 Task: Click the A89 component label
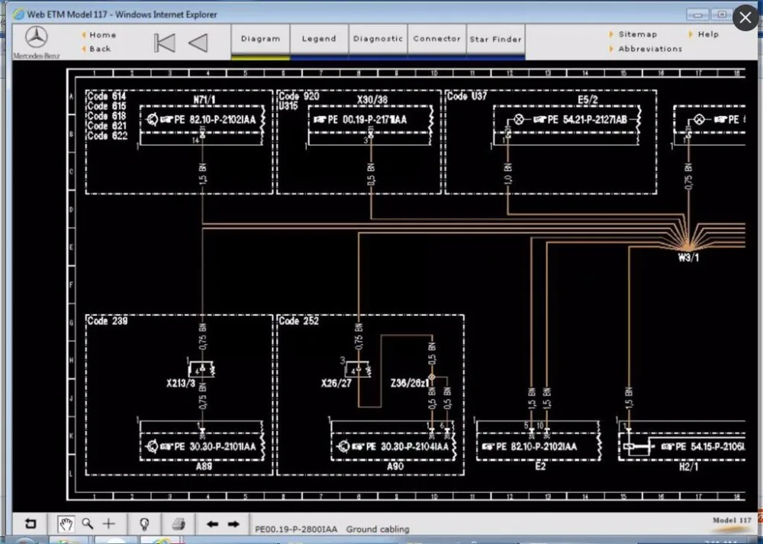point(204,466)
